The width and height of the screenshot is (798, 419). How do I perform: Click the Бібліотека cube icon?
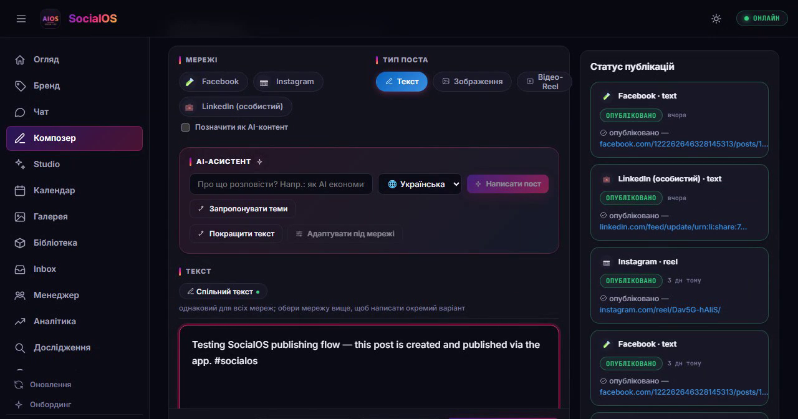pos(20,243)
